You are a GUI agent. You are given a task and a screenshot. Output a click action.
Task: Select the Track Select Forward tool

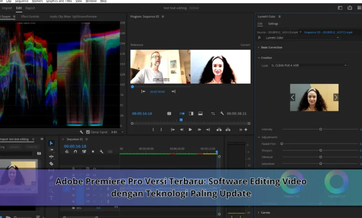(x=51, y=150)
